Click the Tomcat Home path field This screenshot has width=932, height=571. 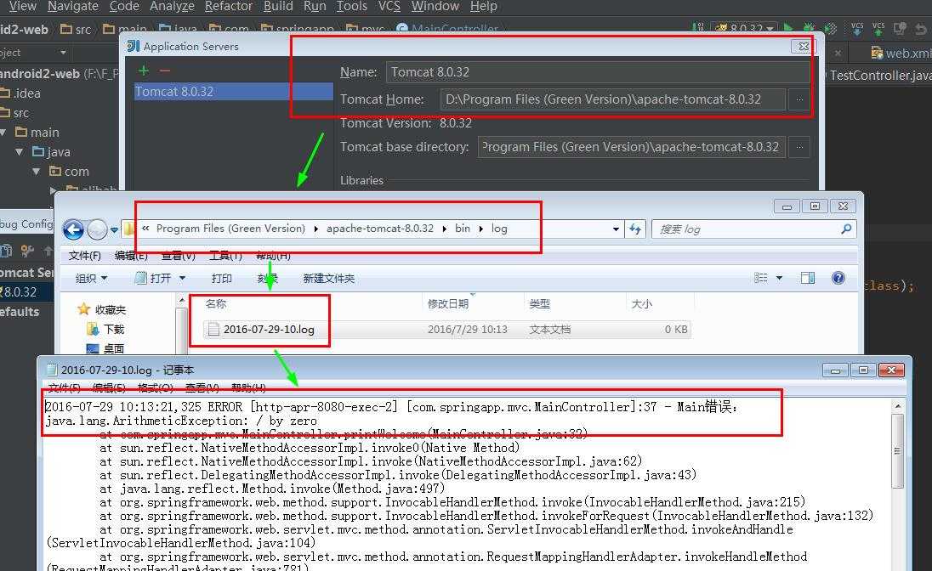pyautogui.click(x=612, y=99)
